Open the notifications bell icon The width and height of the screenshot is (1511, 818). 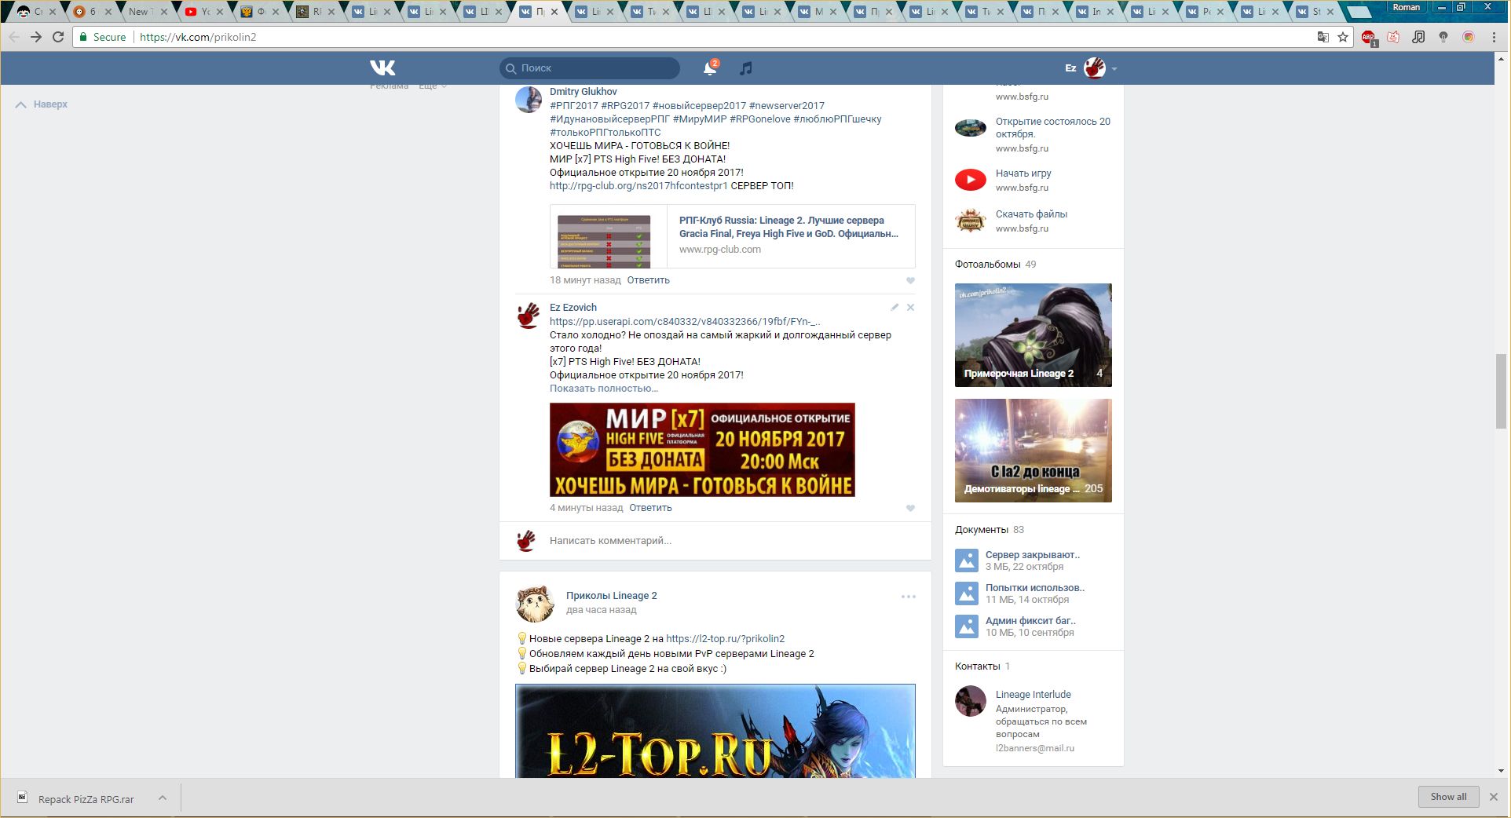(709, 69)
